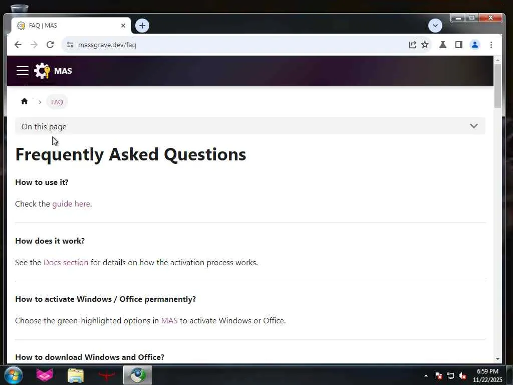Expand the On this page section

tap(250, 126)
